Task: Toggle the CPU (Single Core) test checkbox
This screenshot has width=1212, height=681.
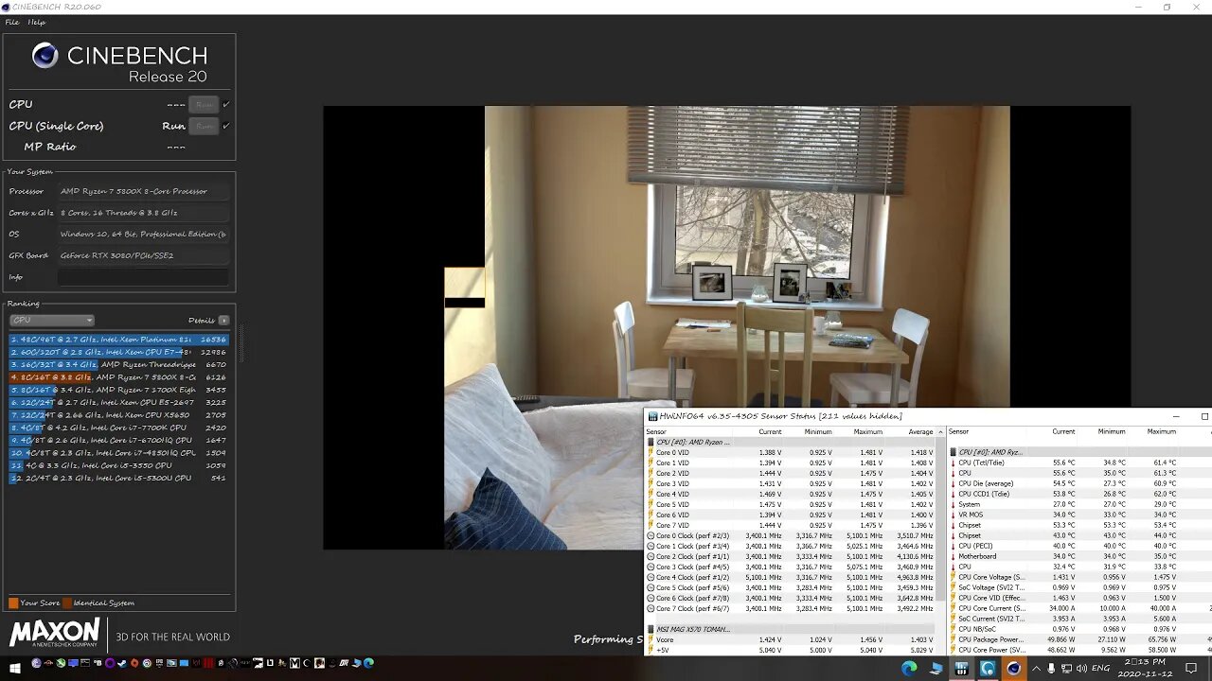Action: [226, 126]
